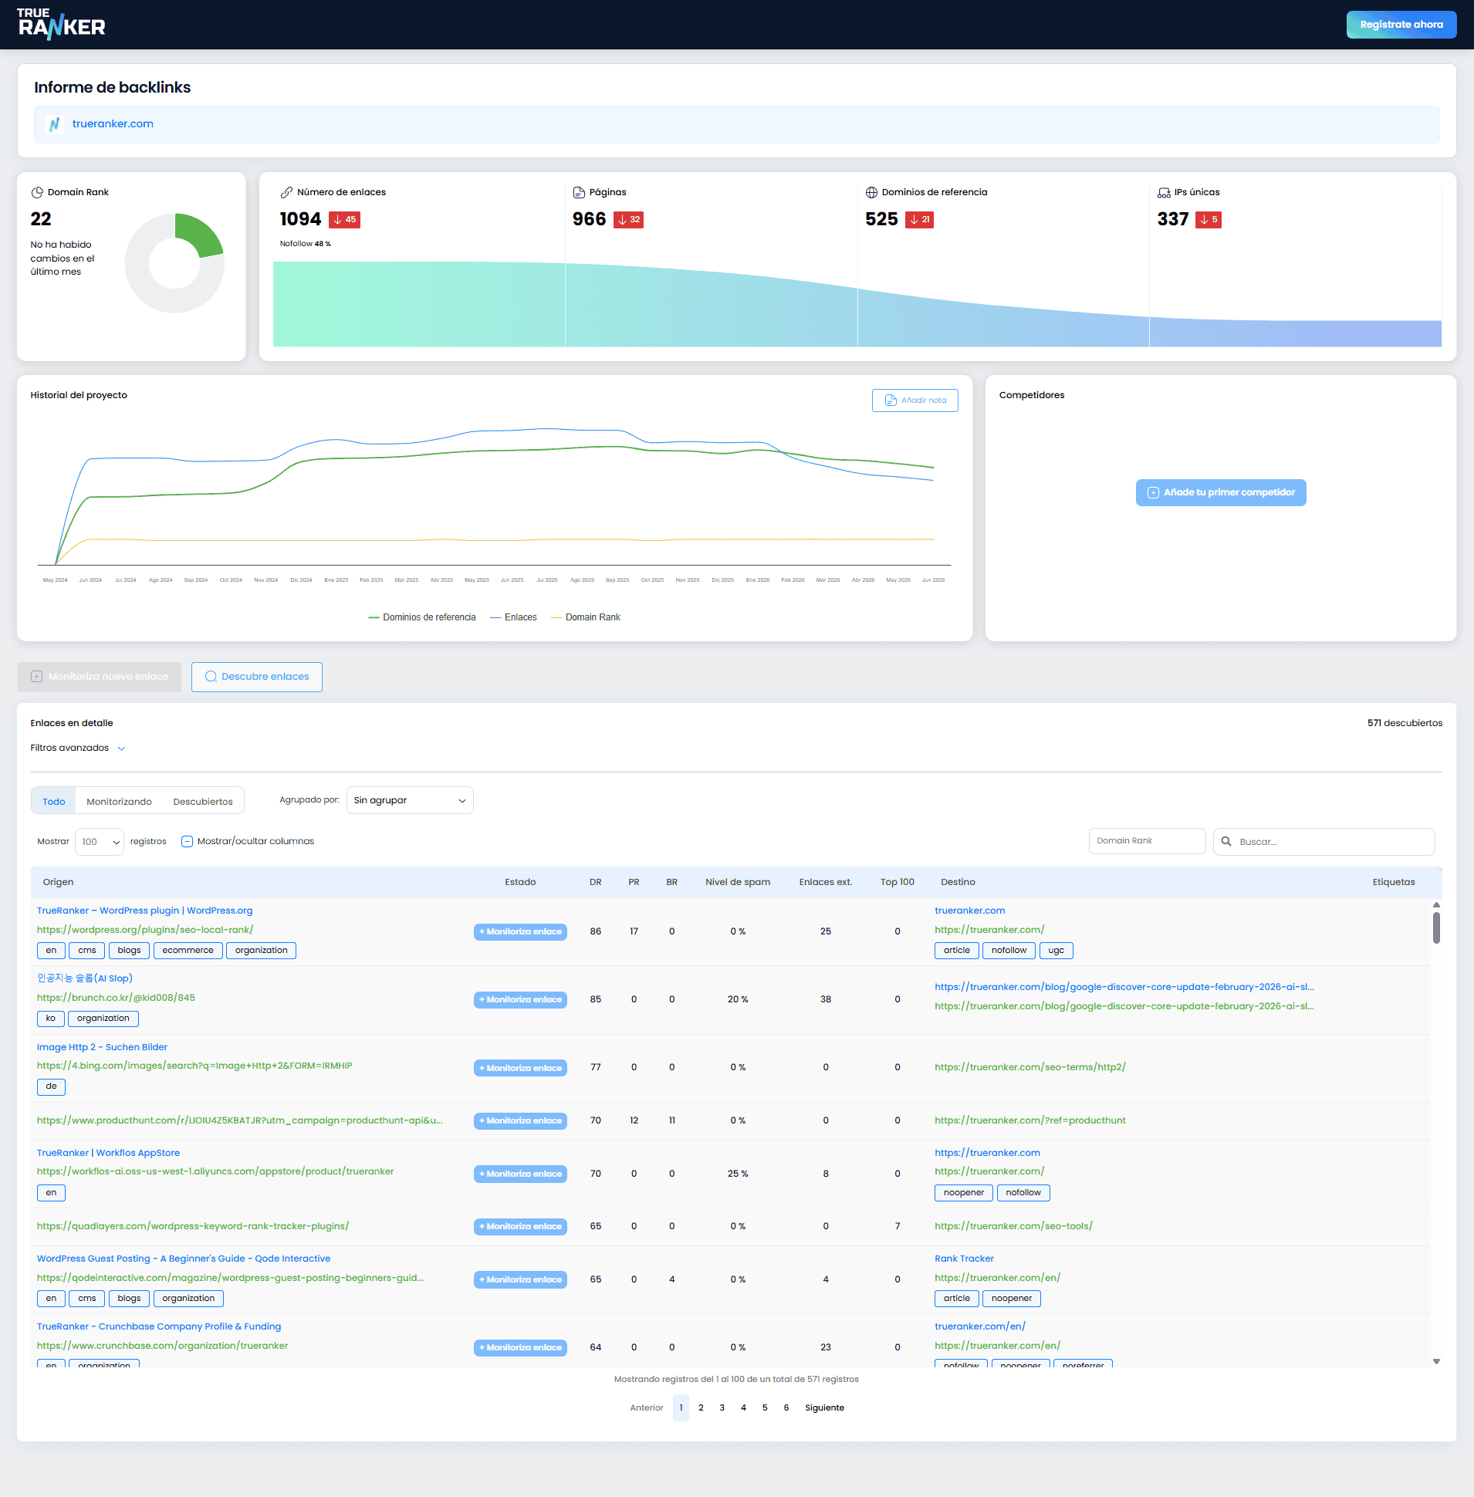Select the Monitorizando tab

click(119, 801)
